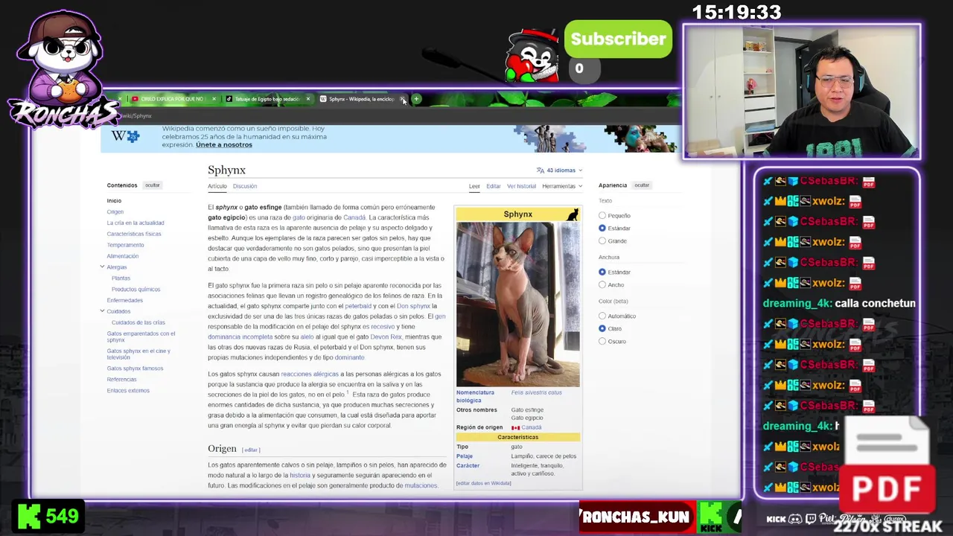The width and height of the screenshot is (953, 536).
Task: Select the Leer view tab
Action: (474, 186)
